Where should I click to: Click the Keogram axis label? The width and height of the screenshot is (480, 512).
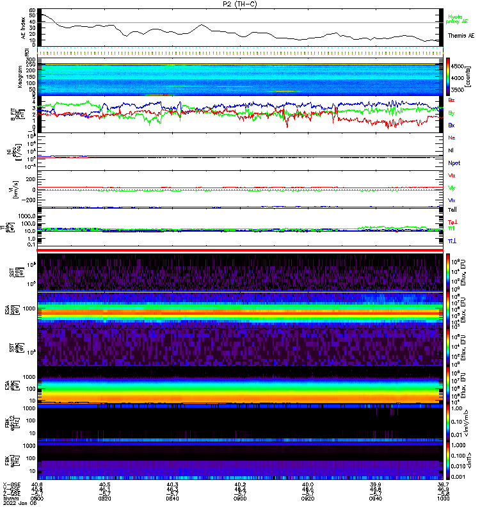point(20,77)
